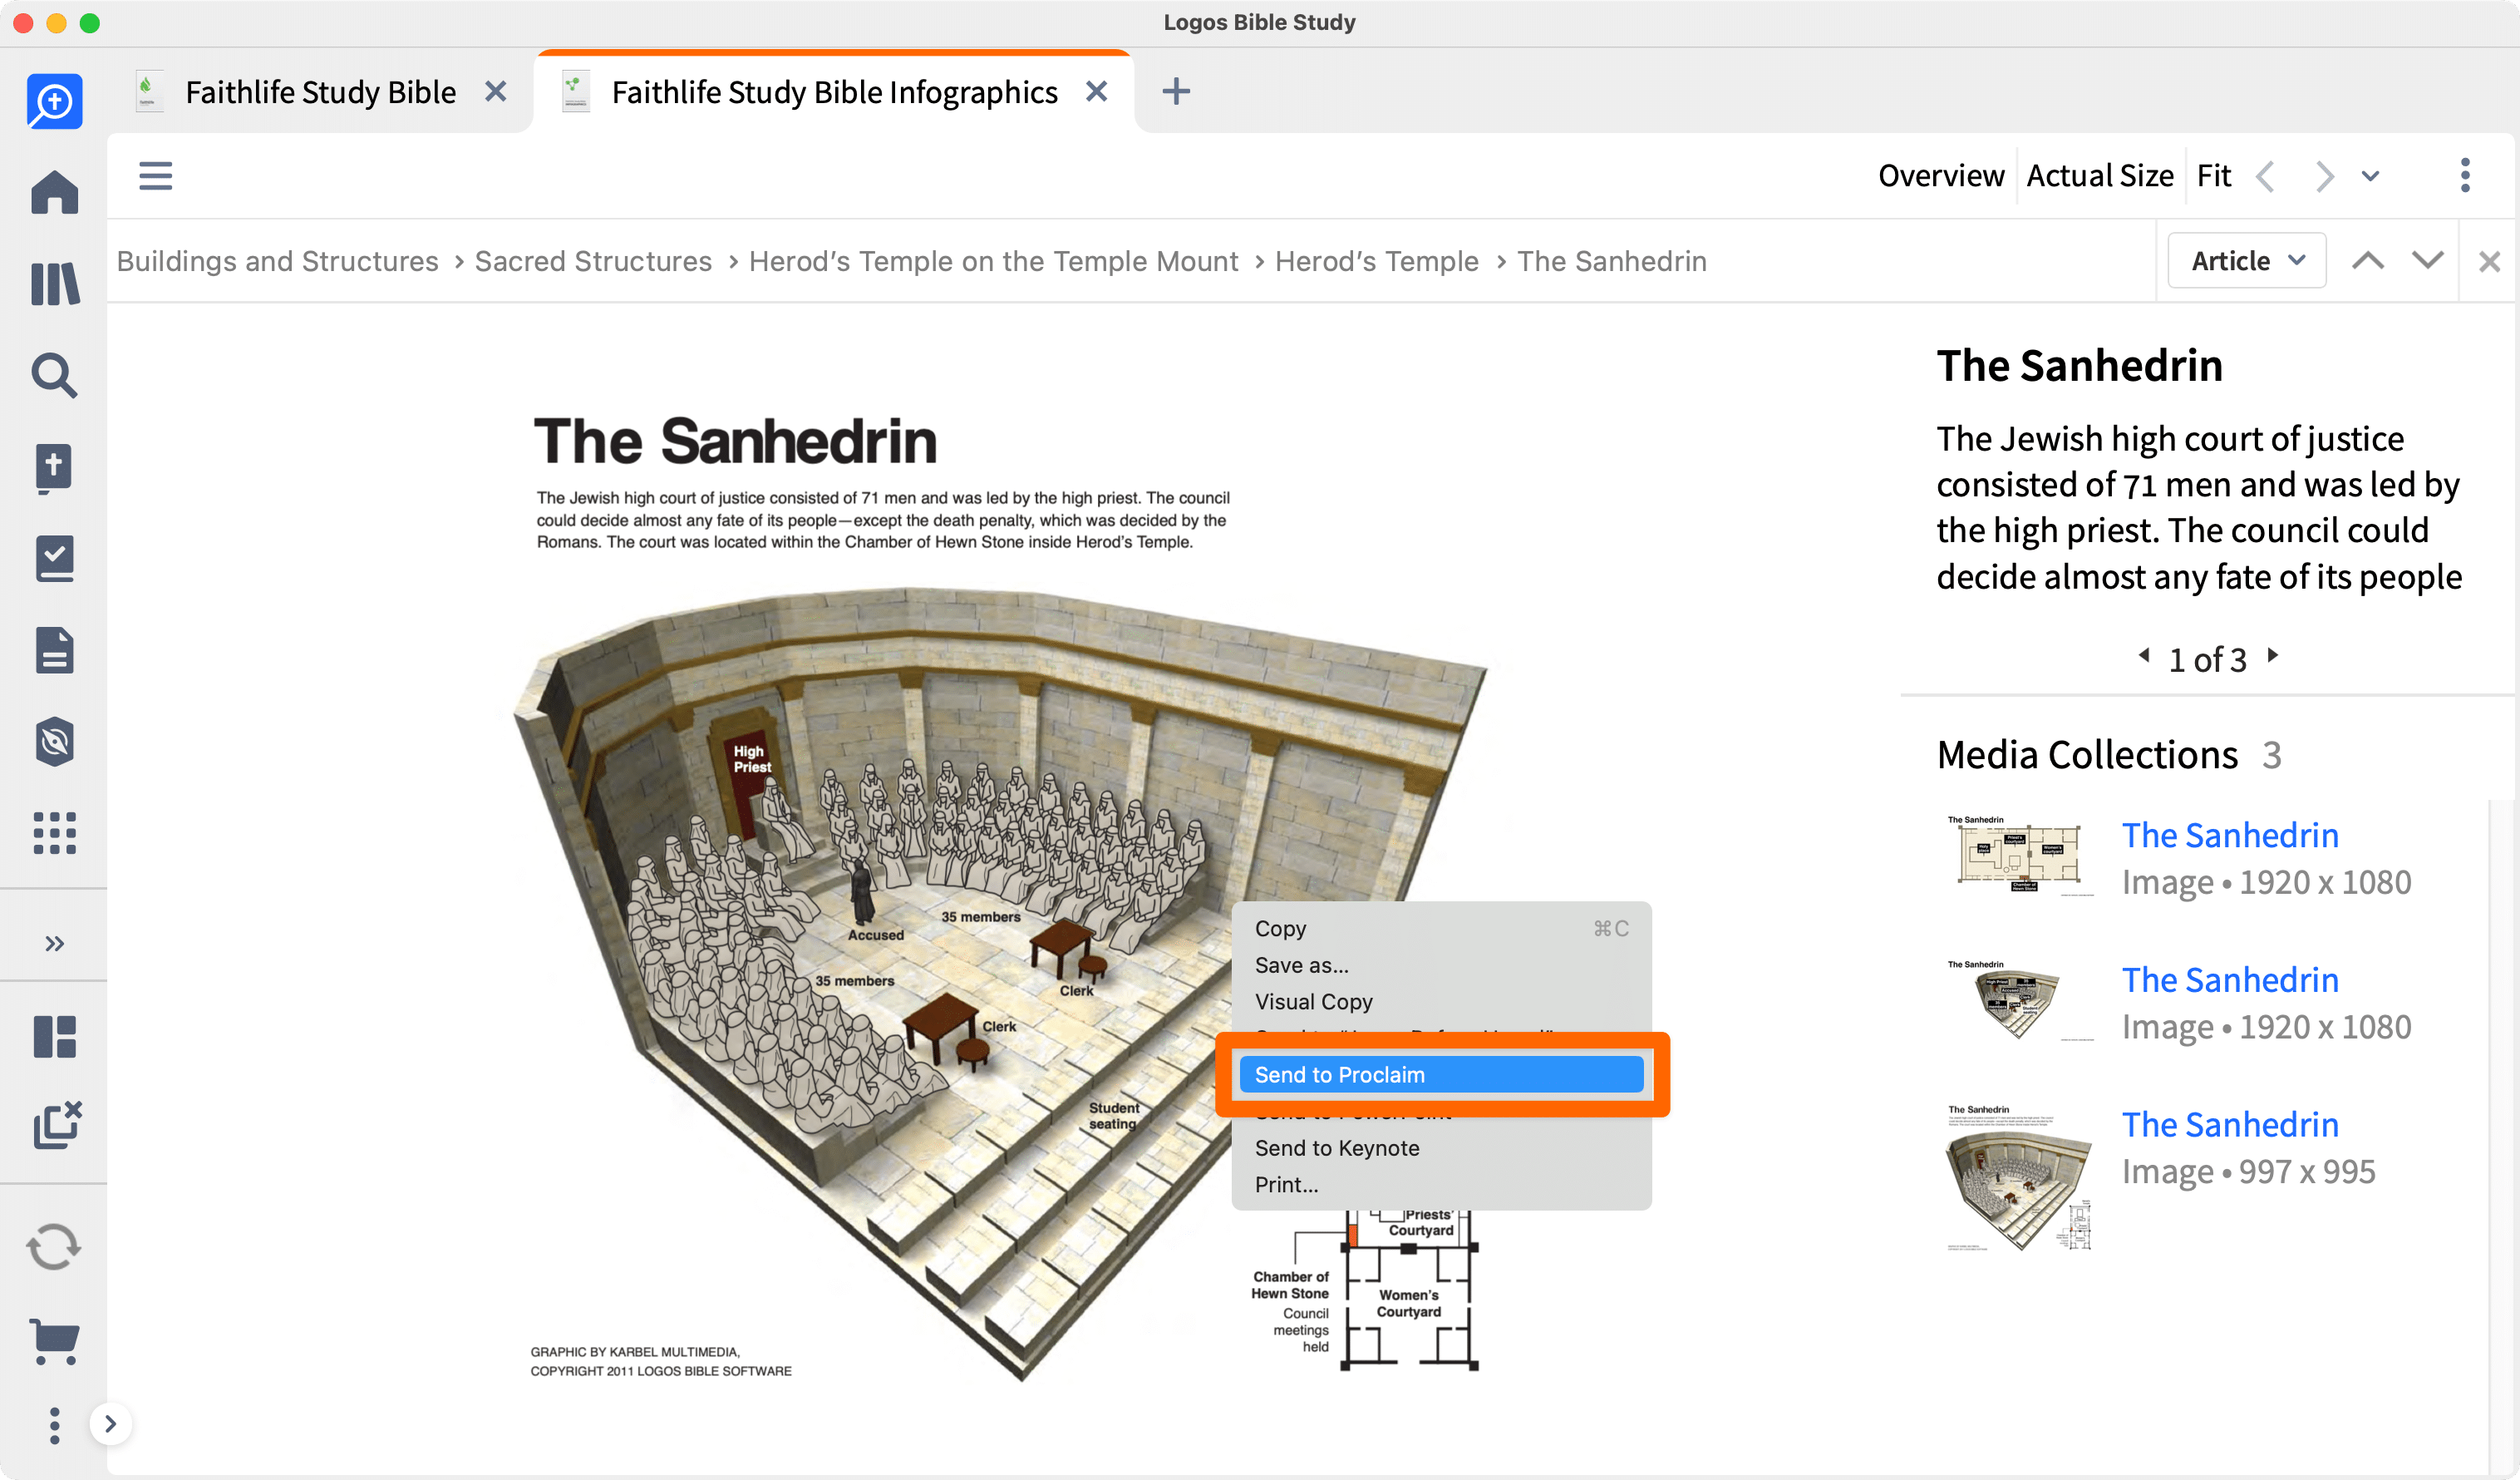Screen dimensions: 2520x1480
Task: Go to the Home dashboard icon
Action: tap(54, 192)
